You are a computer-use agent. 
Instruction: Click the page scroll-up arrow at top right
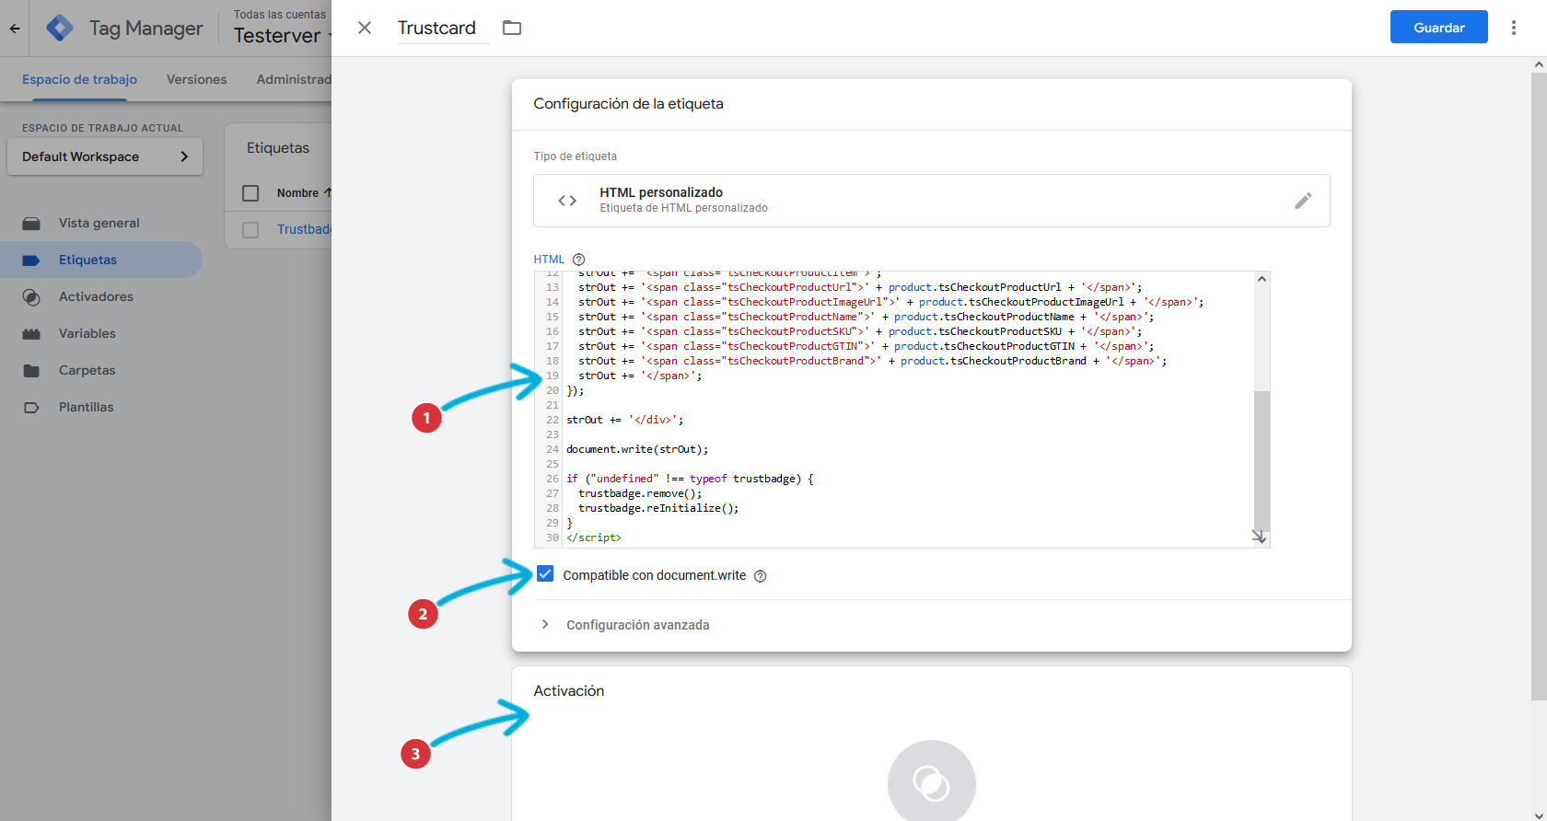pos(1539,64)
